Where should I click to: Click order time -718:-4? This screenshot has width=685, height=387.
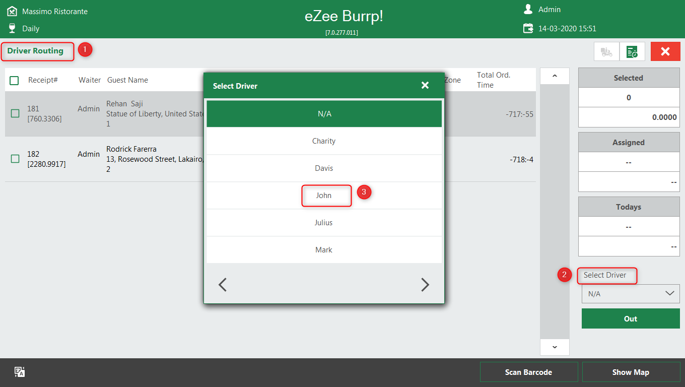click(x=521, y=160)
